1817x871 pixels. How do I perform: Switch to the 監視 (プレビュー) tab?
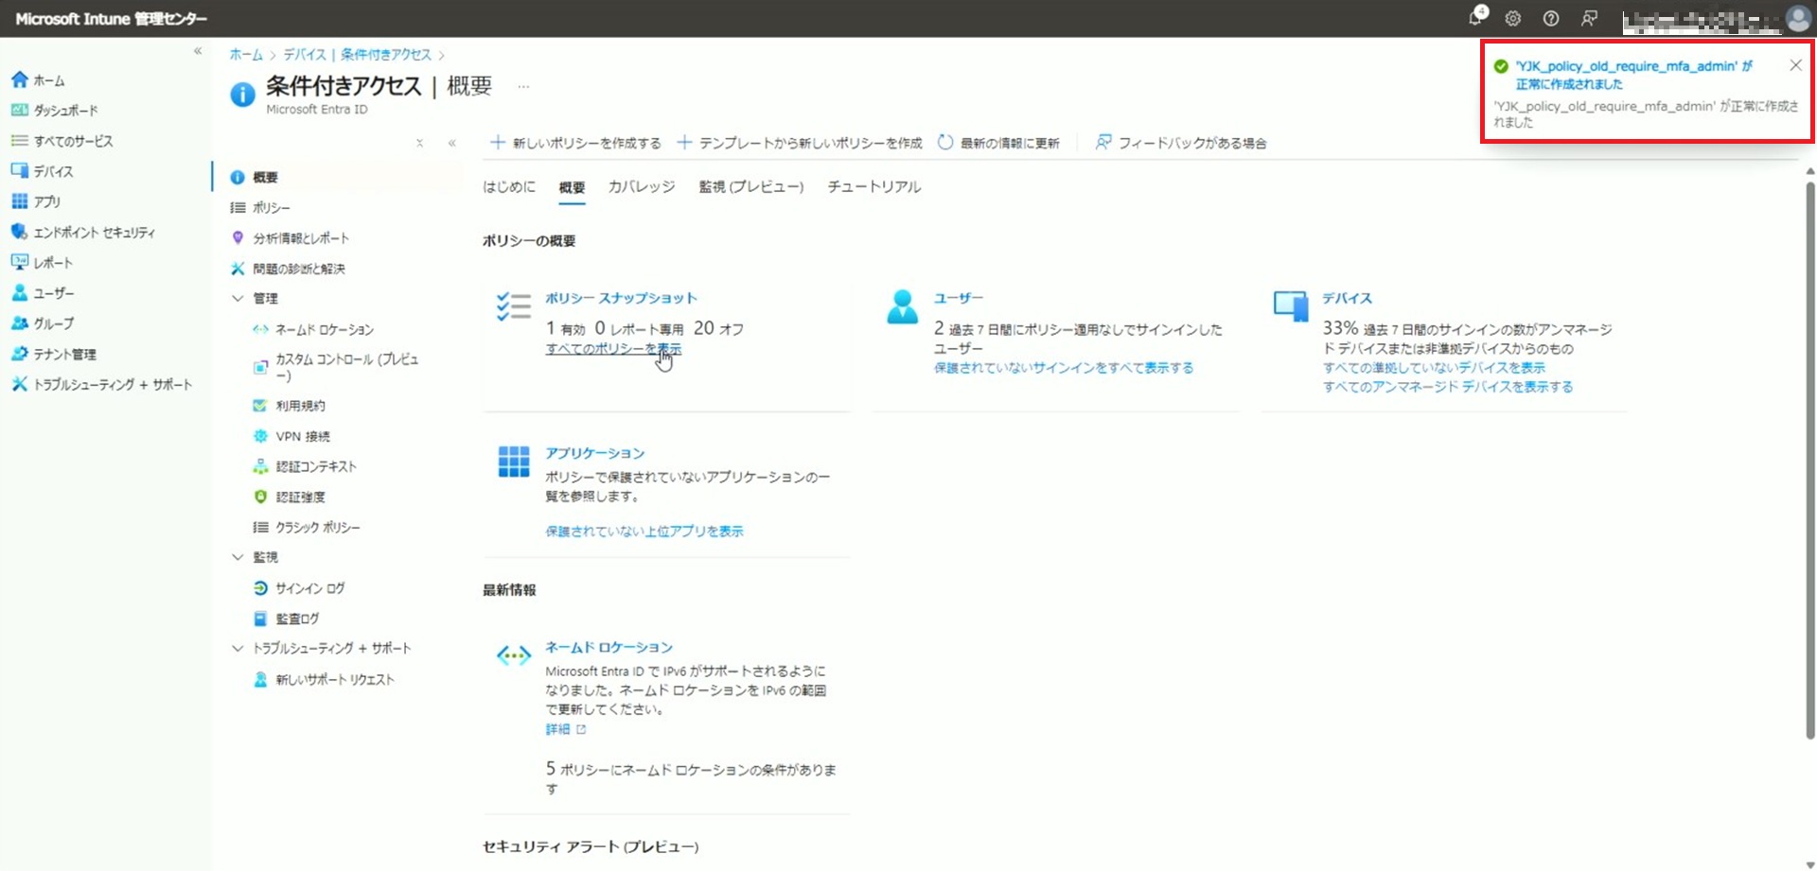tap(751, 187)
